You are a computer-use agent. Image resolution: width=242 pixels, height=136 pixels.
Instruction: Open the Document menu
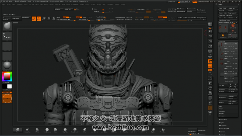(20, 4)
